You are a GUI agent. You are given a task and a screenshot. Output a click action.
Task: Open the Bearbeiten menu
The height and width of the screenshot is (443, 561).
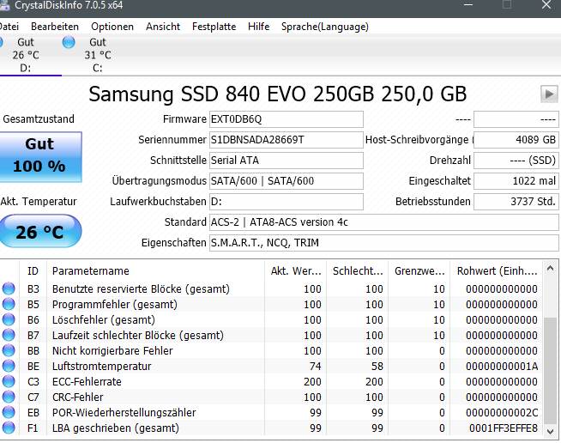click(55, 27)
